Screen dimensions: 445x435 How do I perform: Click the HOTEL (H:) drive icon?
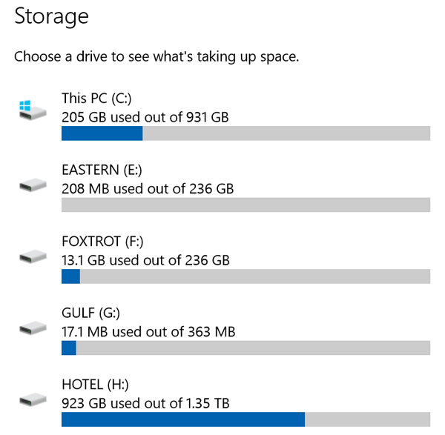point(33,399)
